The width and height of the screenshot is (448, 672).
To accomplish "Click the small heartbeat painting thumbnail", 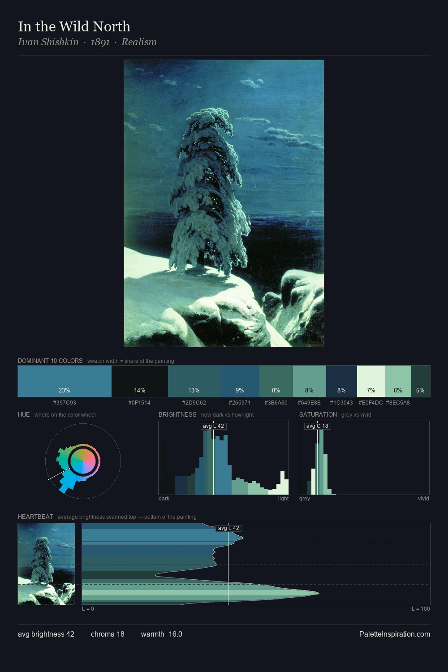I will pos(47,564).
